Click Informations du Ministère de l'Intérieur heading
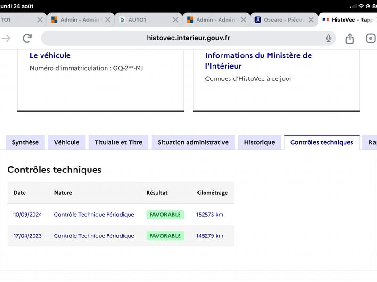 point(258,61)
